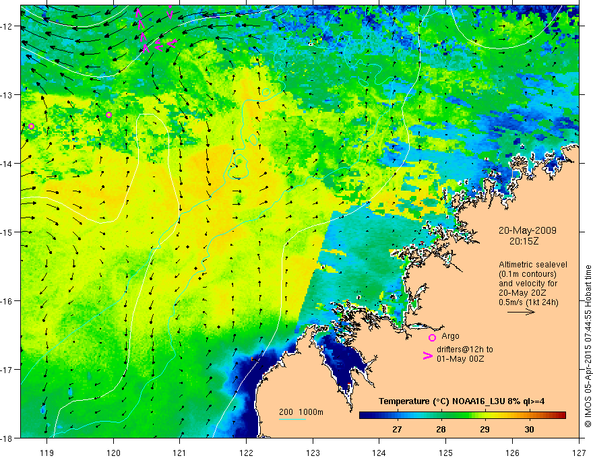Click the 'Temperature (°C) NOAA16_L3U 8% ql>=4' title
Image resolution: width=593 pixels, height=458 pixels.
click(x=462, y=401)
